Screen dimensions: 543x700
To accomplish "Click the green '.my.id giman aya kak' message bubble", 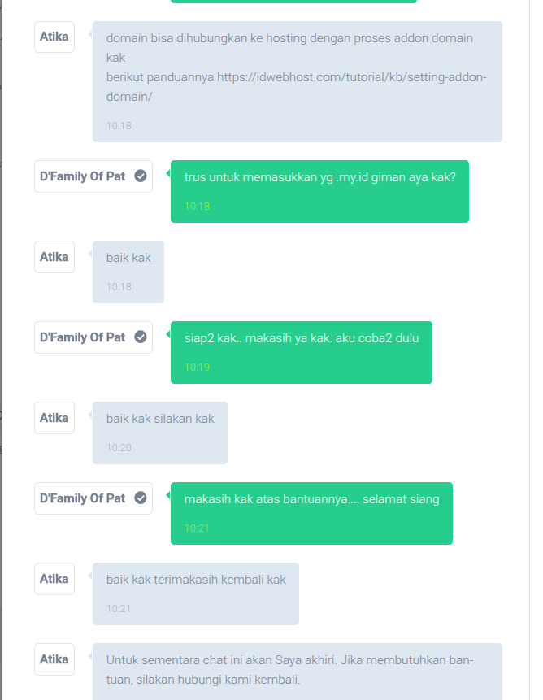I will (x=319, y=192).
